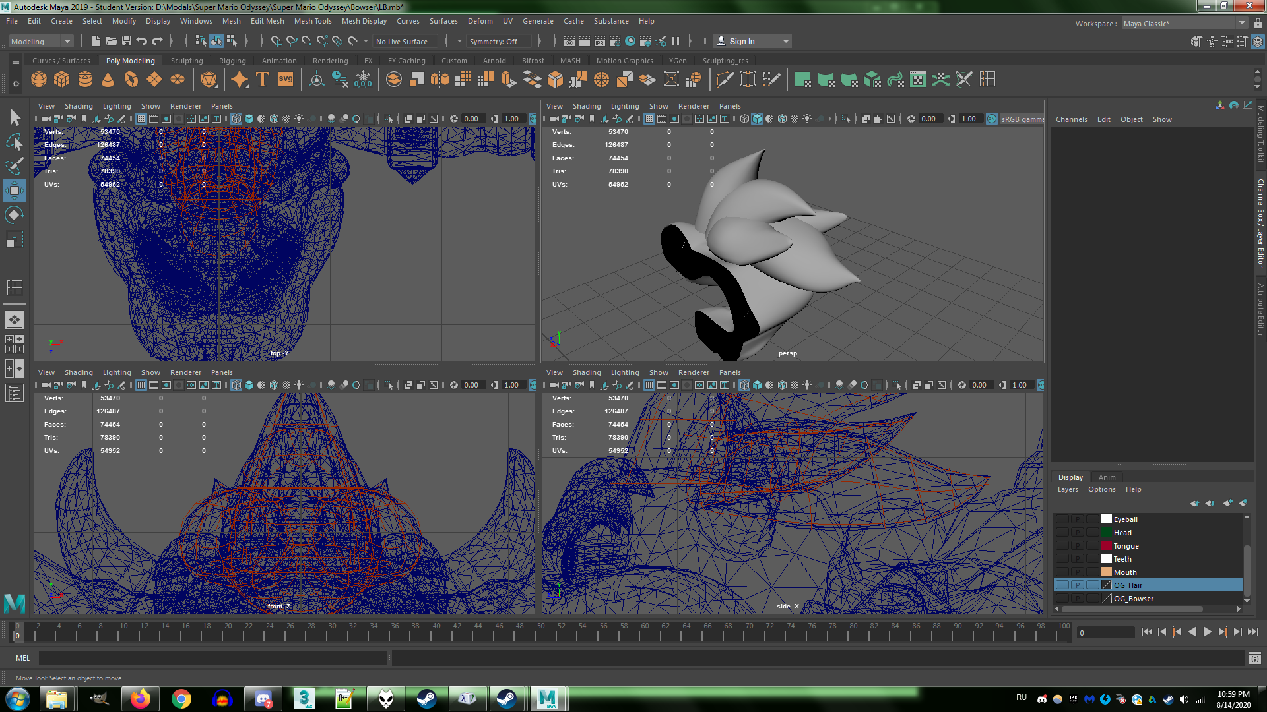Click the Tongue layer red color swatch
This screenshot has width=1267, height=712.
tap(1107, 546)
